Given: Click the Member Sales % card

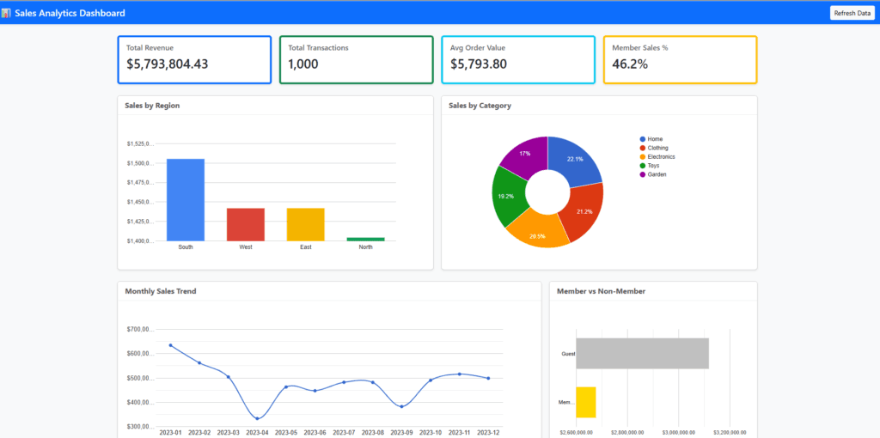Looking at the screenshot, I should click(680, 59).
